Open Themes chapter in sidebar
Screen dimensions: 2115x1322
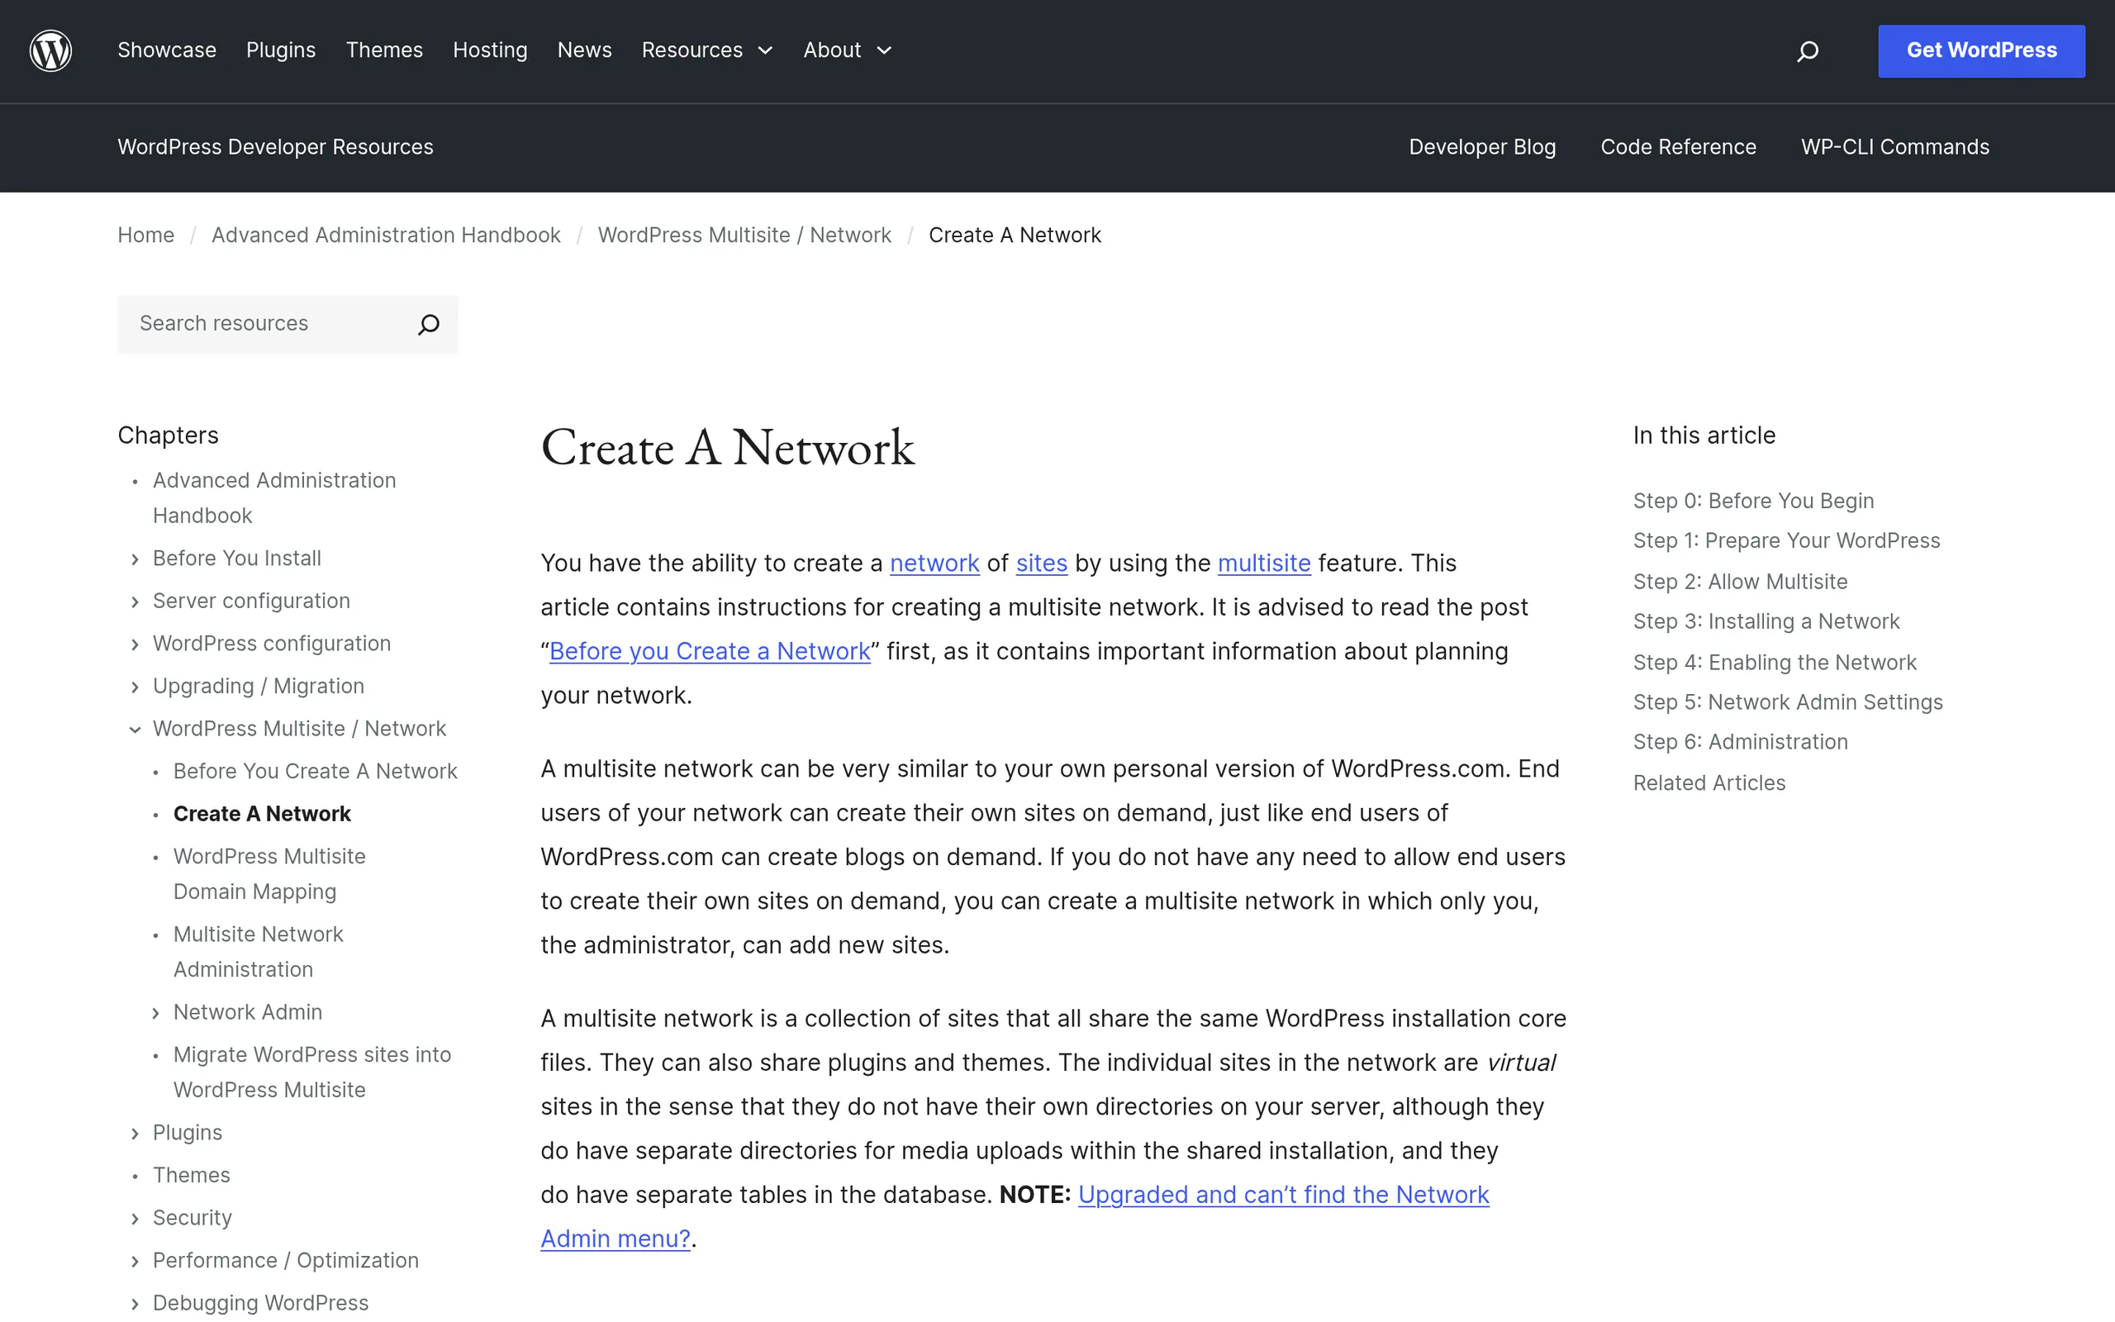tap(192, 1175)
